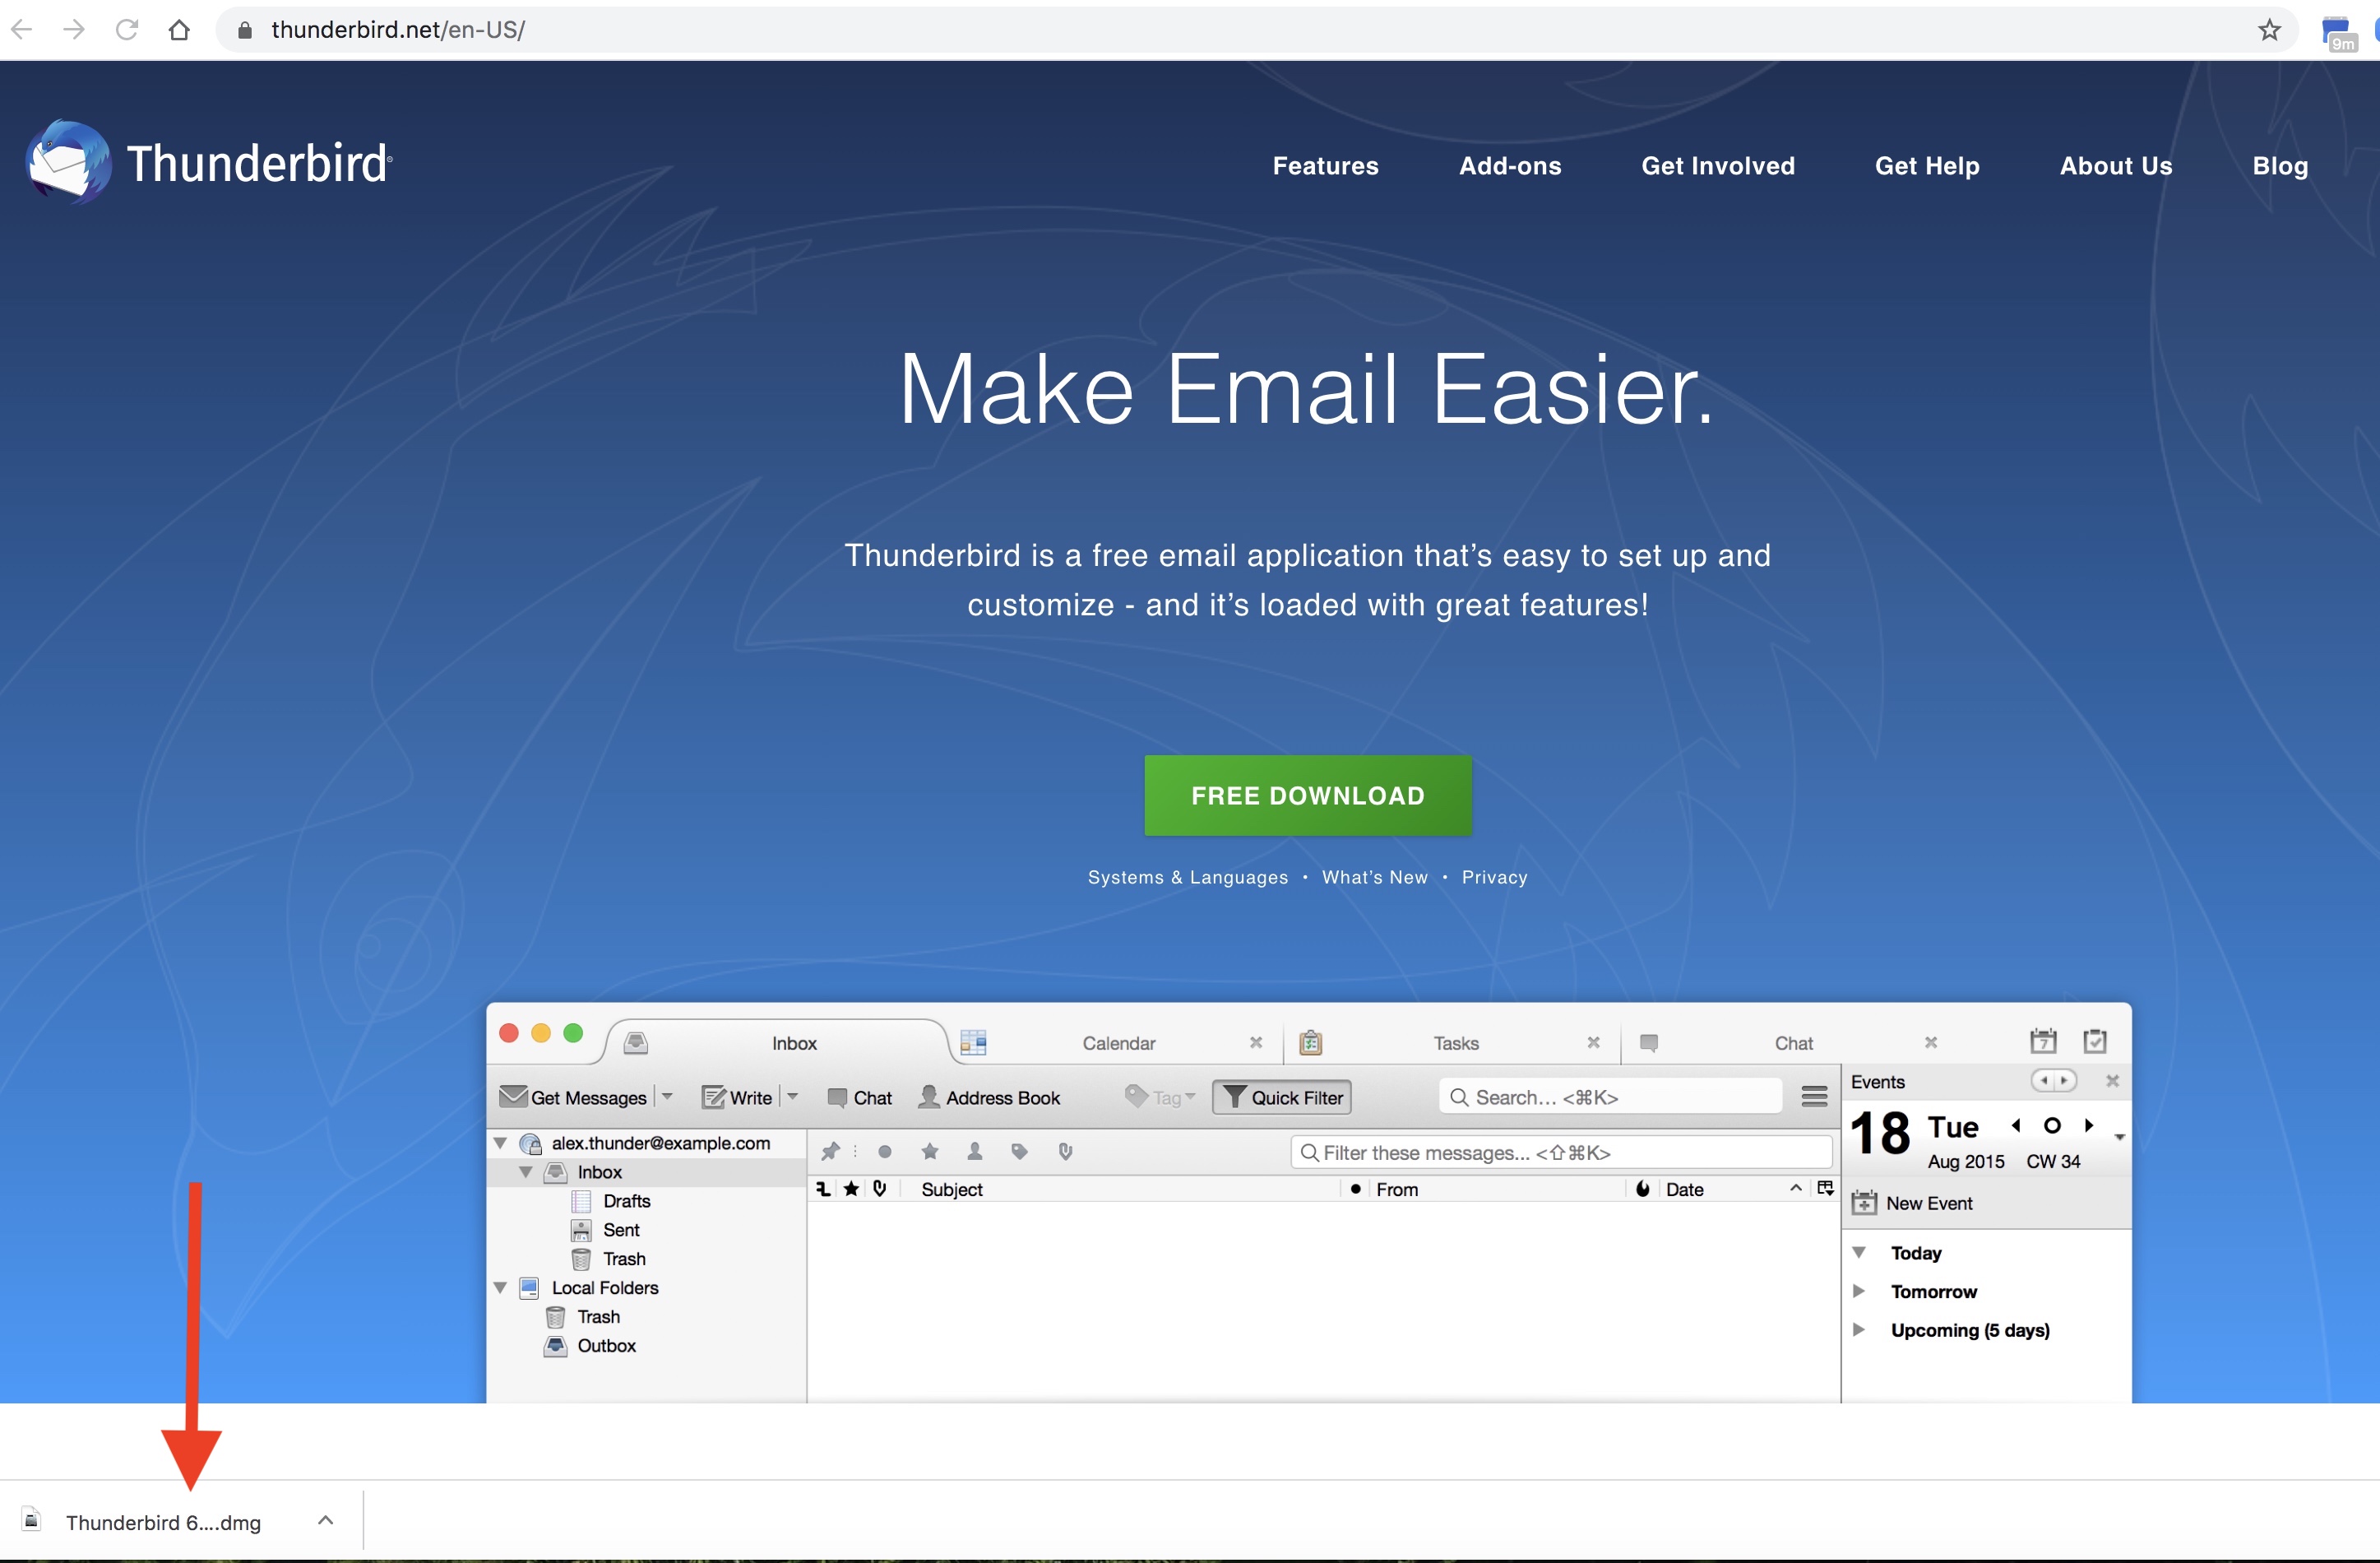Click the calendar pane icon showing 7
This screenshot has height=1563, width=2380.
click(2043, 1041)
